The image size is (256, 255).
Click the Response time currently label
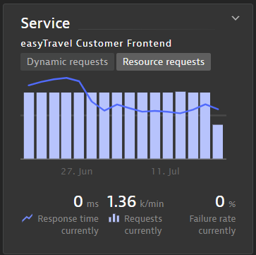click(x=68, y=225)
